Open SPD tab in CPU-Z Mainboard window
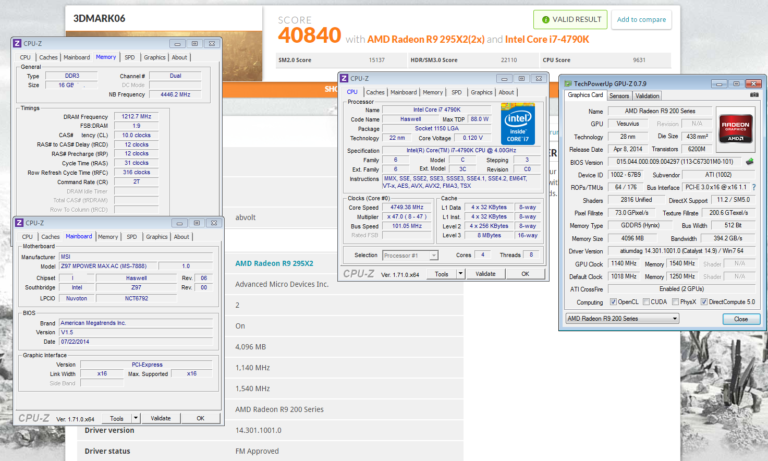 [132, 237]
